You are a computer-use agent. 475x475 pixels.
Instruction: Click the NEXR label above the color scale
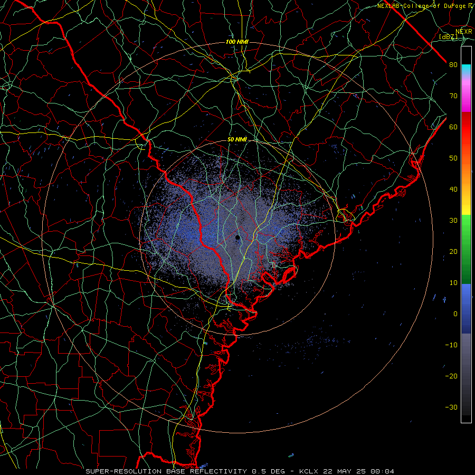[x=464, y=32]
